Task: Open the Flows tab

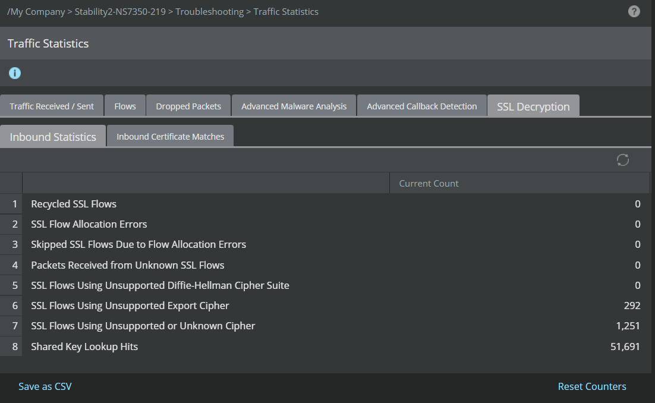Action: click(125, 106)
